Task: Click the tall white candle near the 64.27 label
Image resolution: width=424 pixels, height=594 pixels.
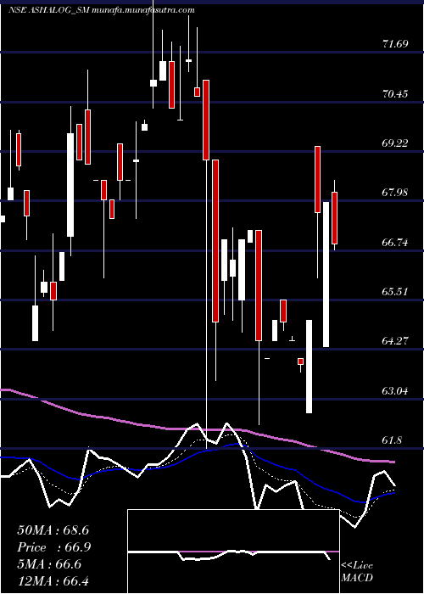Action: [326, 274]
